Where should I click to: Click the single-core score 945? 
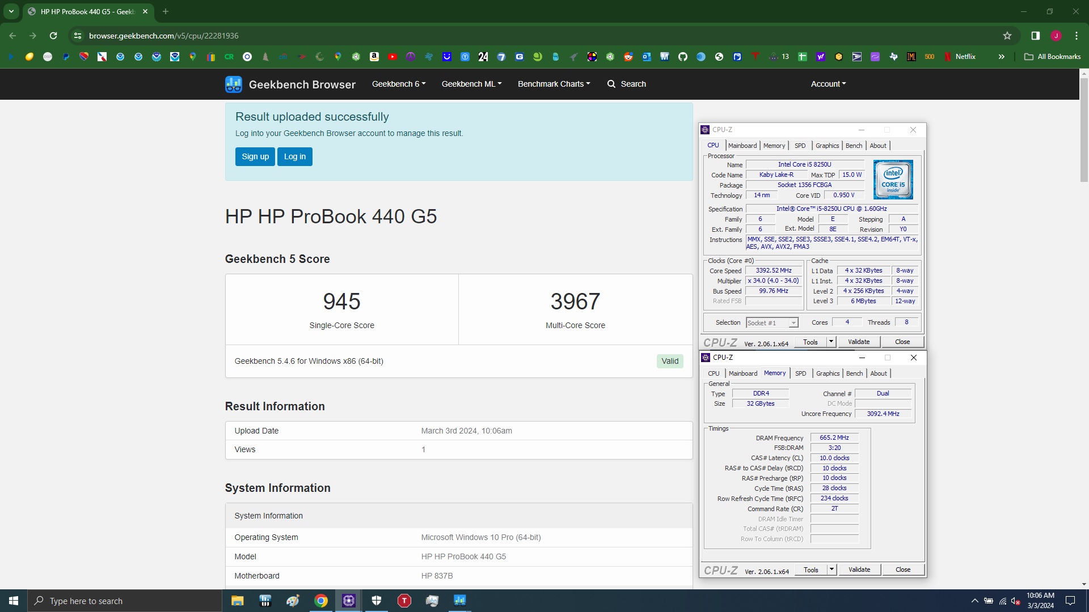342,301
